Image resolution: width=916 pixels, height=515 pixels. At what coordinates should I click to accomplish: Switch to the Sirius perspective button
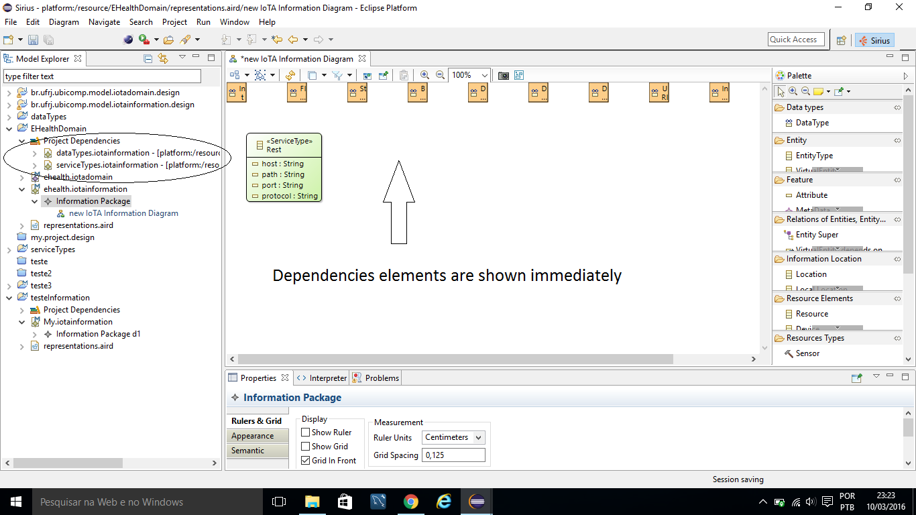[x=874, y=40]
